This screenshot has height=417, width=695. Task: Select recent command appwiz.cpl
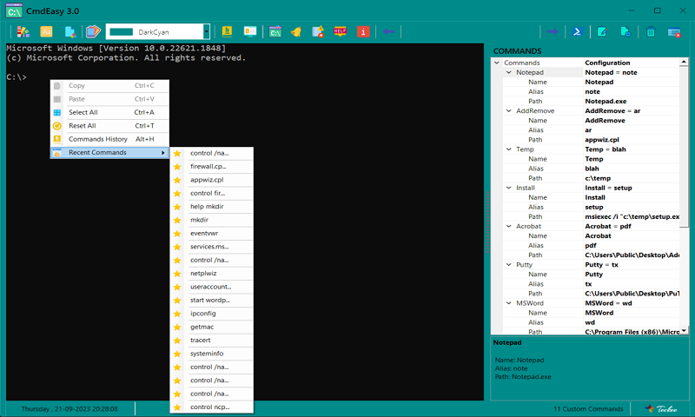coord(212,180)
